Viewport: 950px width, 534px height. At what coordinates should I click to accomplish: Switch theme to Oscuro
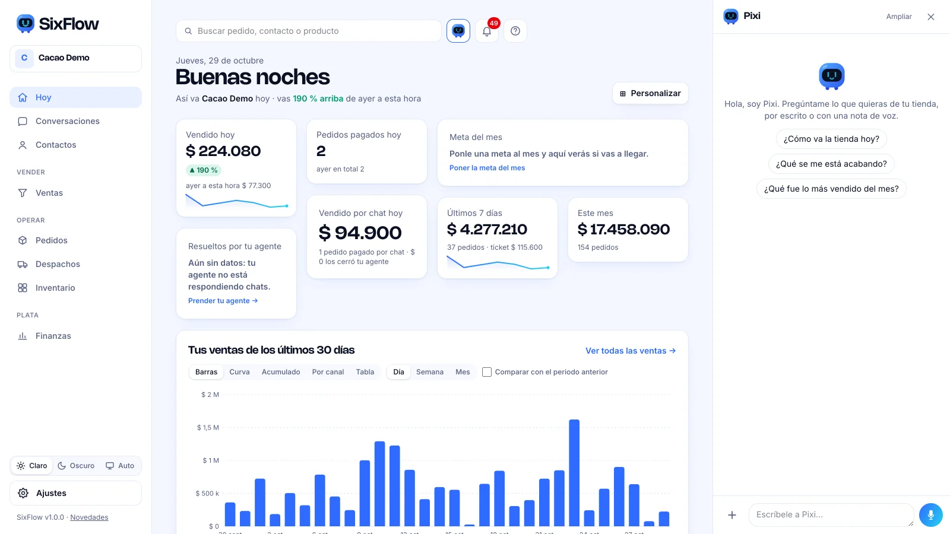click(76, 466)
